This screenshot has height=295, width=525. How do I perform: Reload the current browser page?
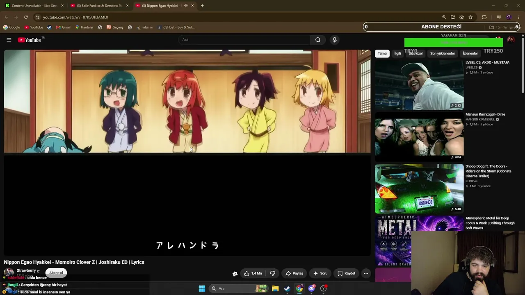point(26,17)
